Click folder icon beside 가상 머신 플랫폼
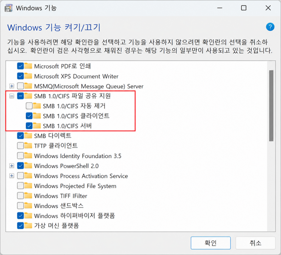281x255 pixels. click(x=28, y=225)
